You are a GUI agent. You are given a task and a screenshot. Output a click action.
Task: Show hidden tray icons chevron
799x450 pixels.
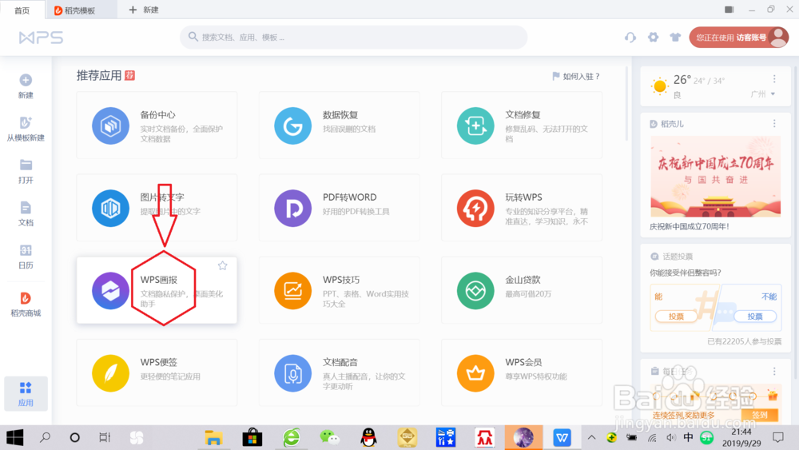point(591,437)
